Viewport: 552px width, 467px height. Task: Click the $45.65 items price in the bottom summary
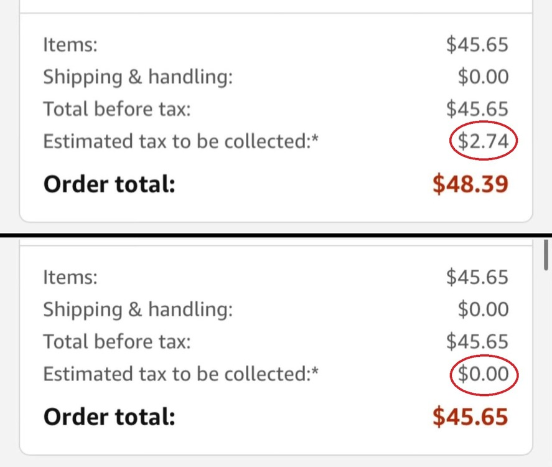pyautogui.click(x=477, y=278)
